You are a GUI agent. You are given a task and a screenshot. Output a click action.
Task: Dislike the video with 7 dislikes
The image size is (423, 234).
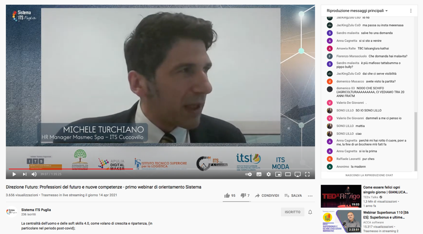[x=245, y=195]
